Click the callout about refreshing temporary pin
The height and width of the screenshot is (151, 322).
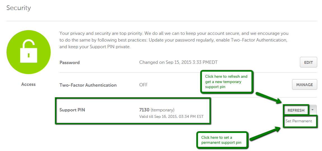click(226, 82)
